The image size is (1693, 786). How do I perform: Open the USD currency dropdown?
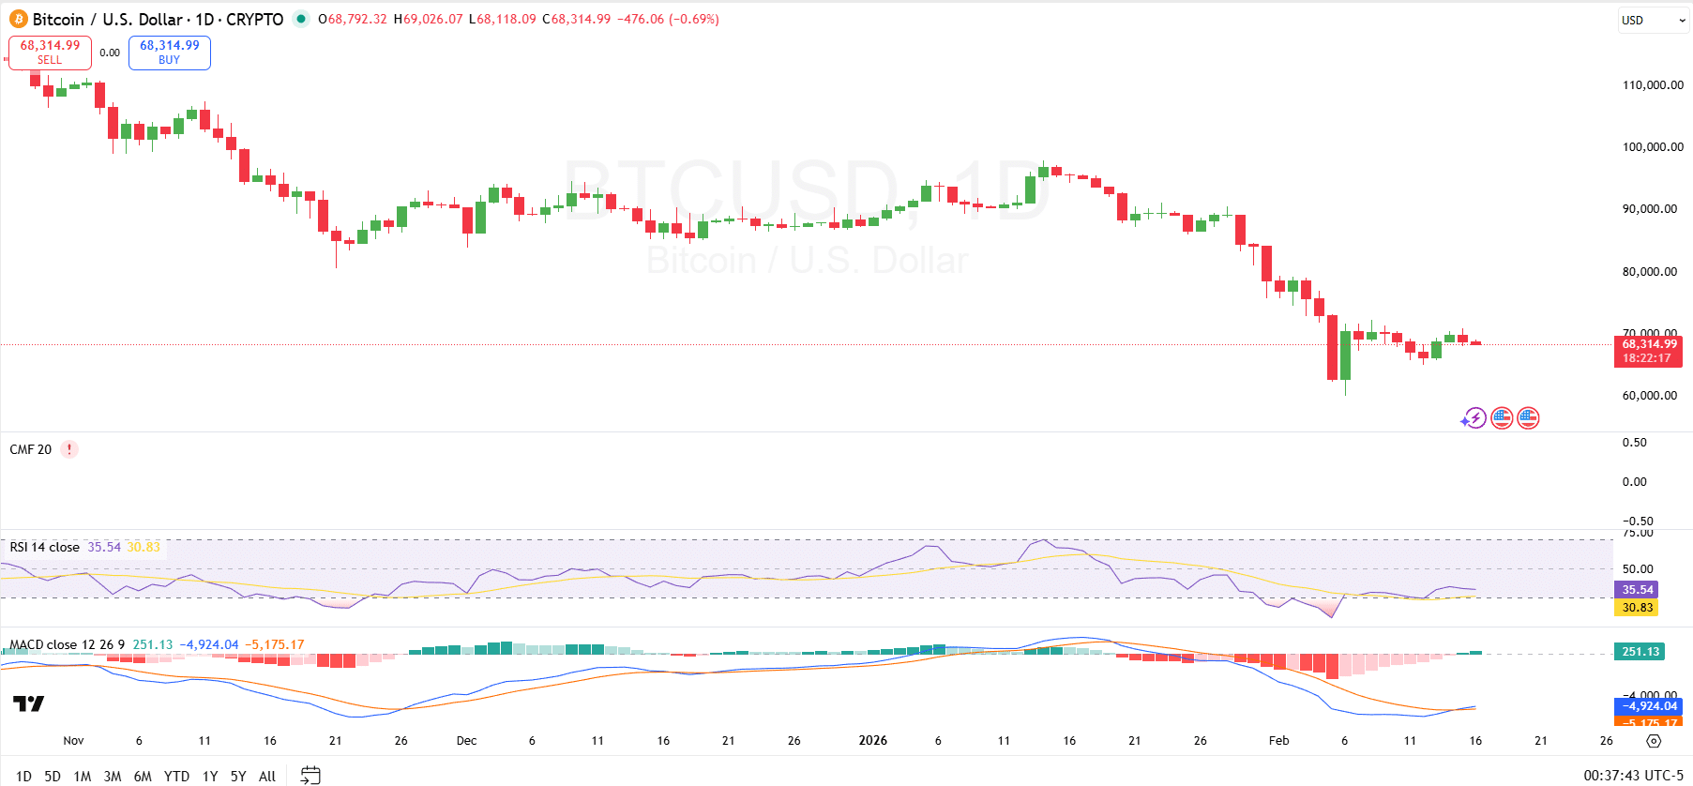[1653, 20]
